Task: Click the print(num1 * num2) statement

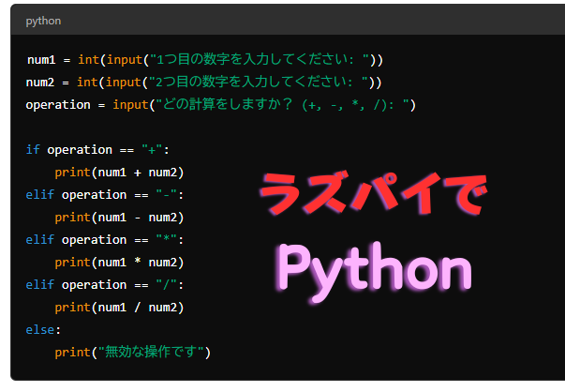Action: [119, 263]
